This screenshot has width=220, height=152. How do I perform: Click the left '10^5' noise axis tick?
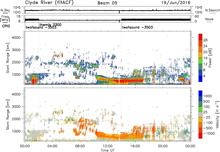[17, 7]
